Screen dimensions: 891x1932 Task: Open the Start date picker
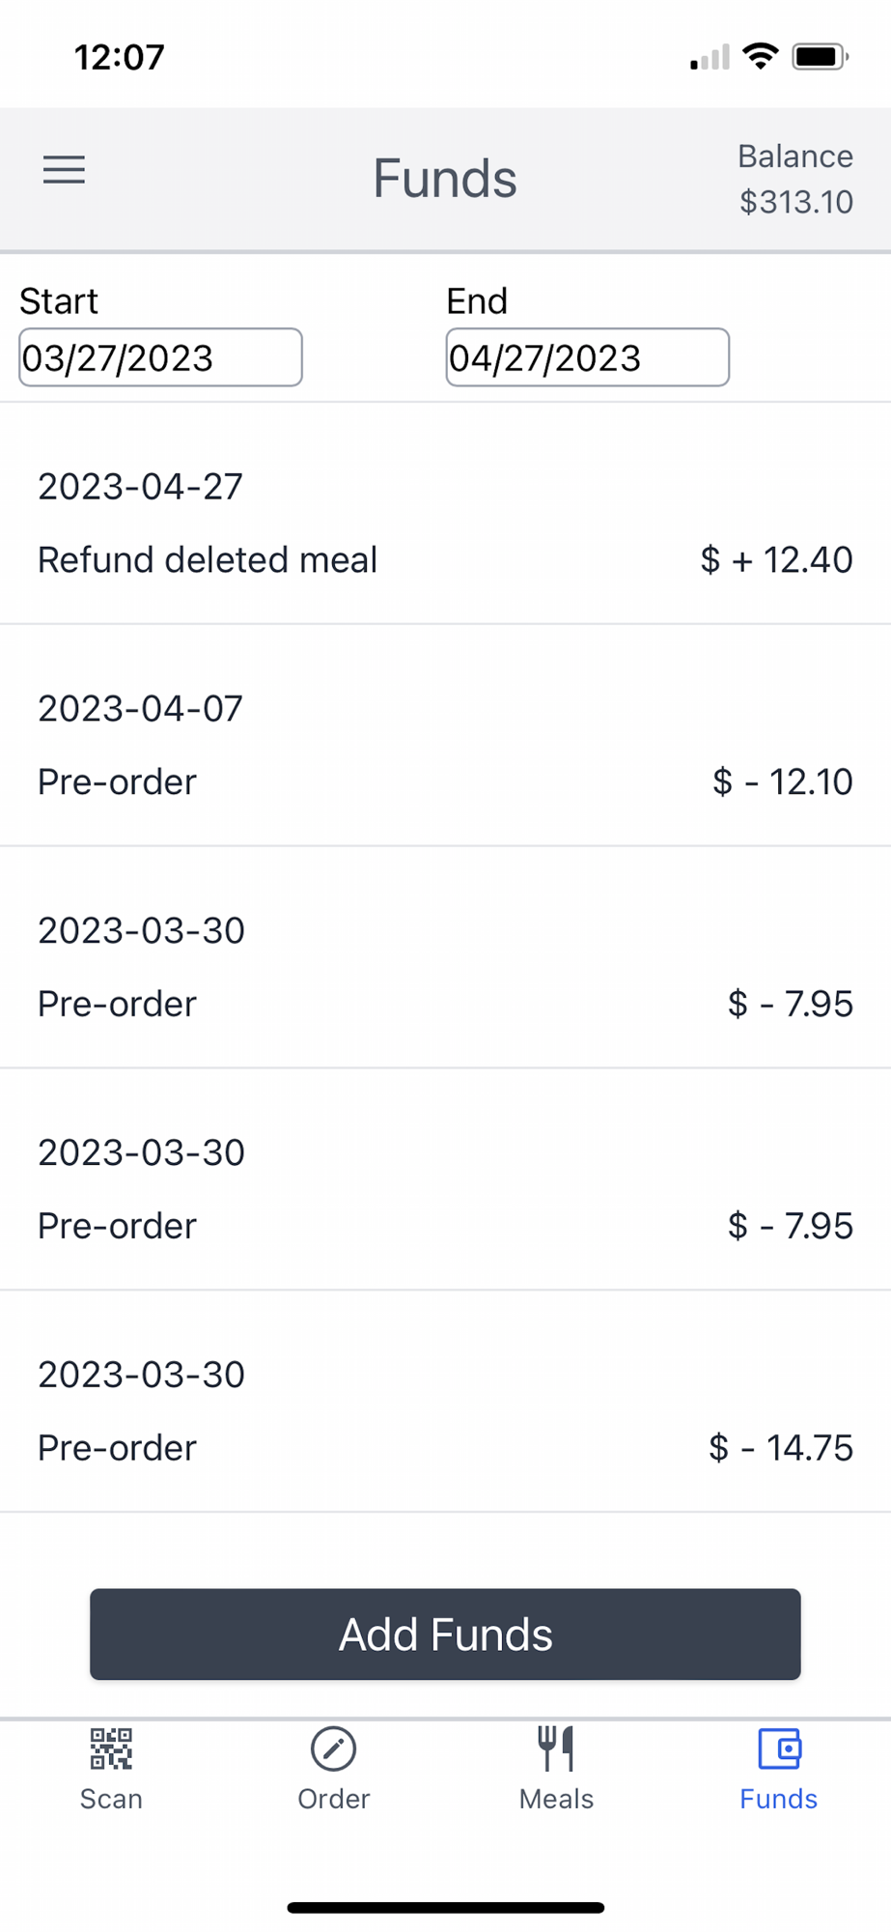point(160,357)
